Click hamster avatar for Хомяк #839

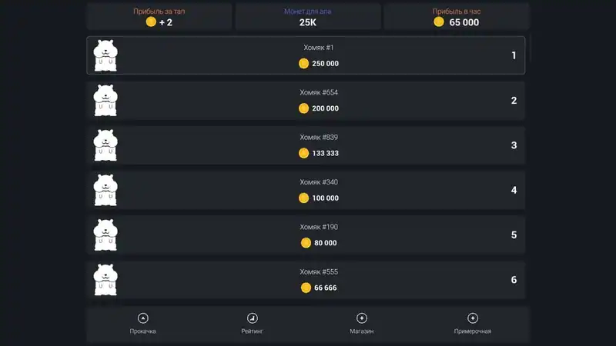[105, 145]
